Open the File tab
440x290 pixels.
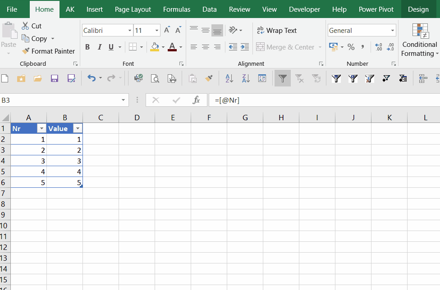(12, 9)
